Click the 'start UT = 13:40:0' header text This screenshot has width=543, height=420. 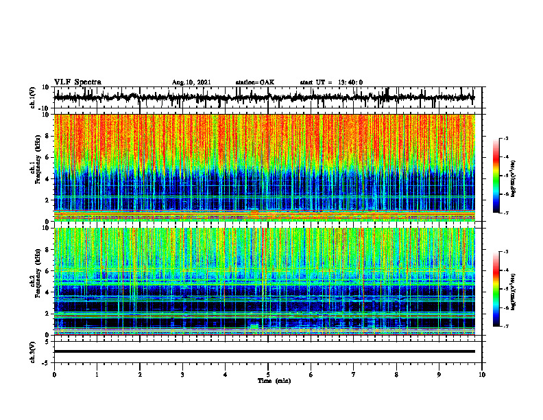(331, 82)
